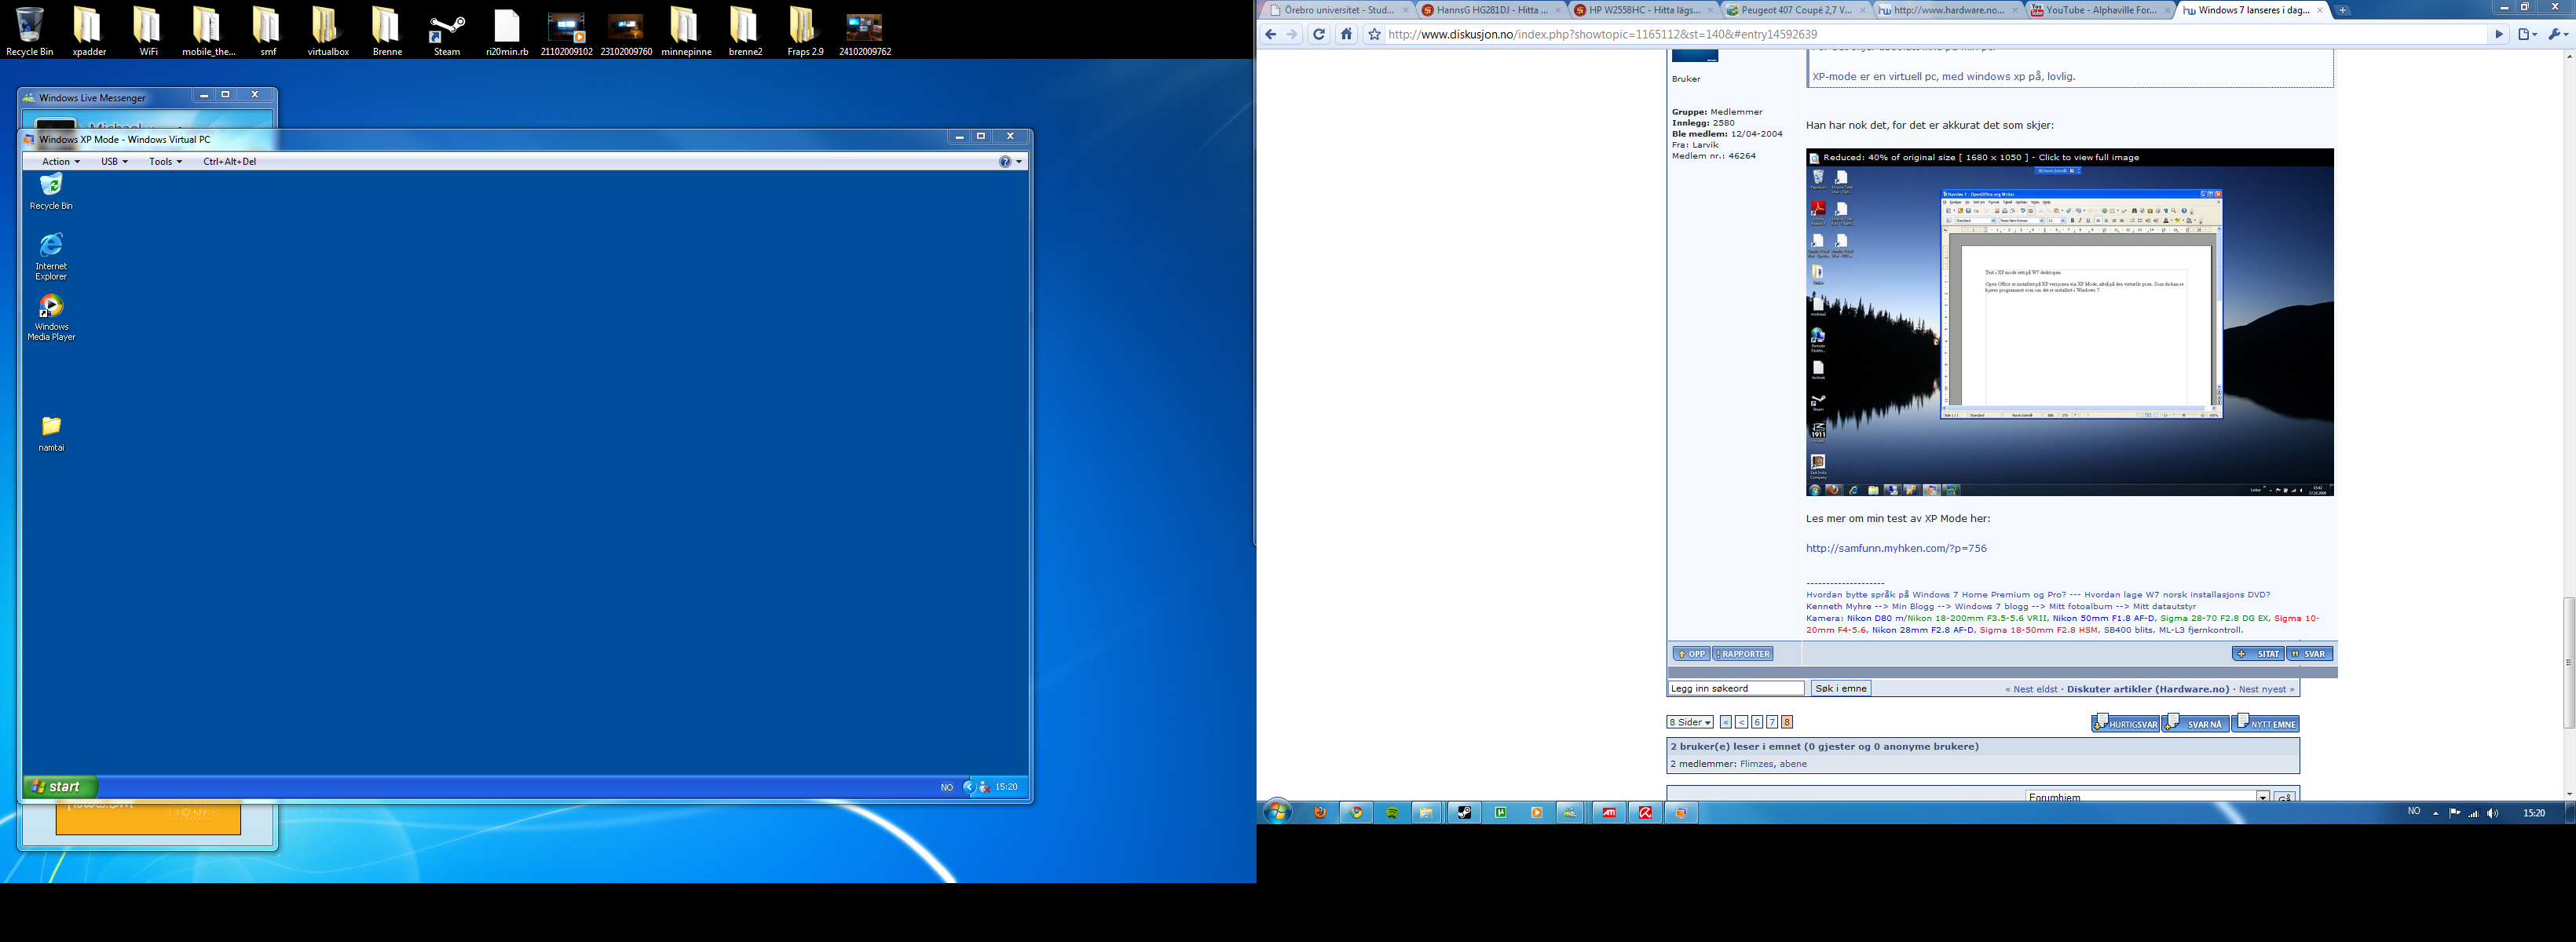Open the Tools menu in Virtual PC
Viewport: 2576px width, 942px height.
pyautogui.click(x=165, y=161)
